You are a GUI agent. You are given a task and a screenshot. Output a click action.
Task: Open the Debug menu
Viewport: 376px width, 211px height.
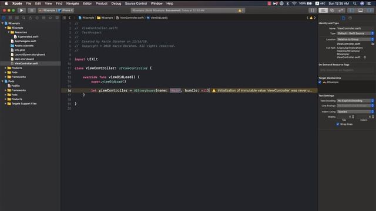tap(116, 4)
